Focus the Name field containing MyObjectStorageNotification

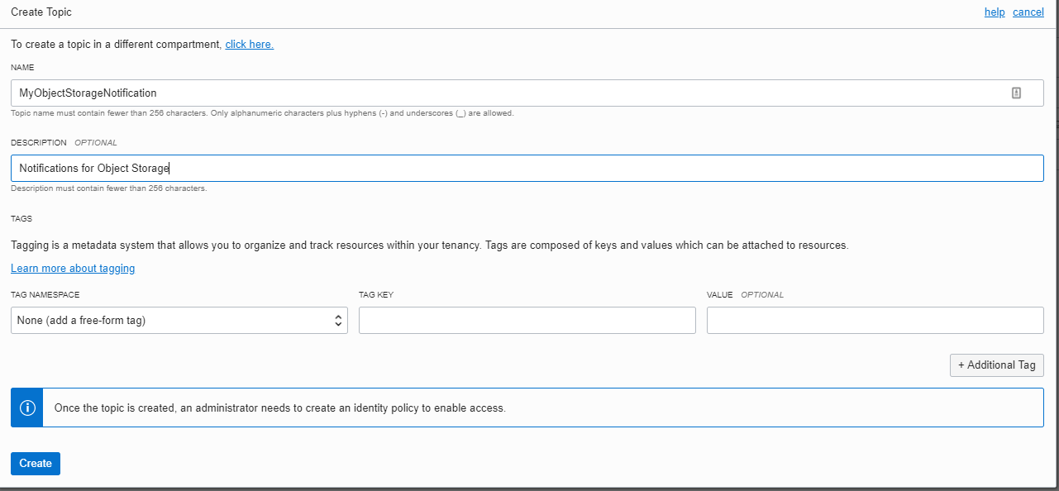(527, 93)
